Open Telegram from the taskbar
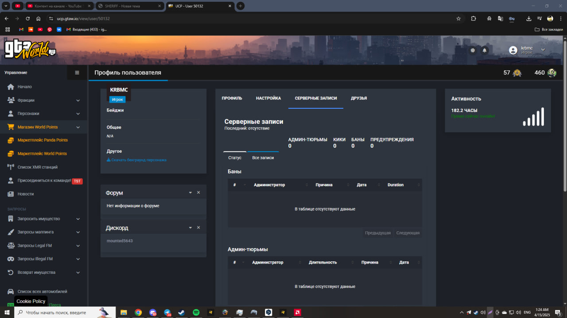Image resolution: width=567 pixels, height=318 pixels. [x=167, y=312]
